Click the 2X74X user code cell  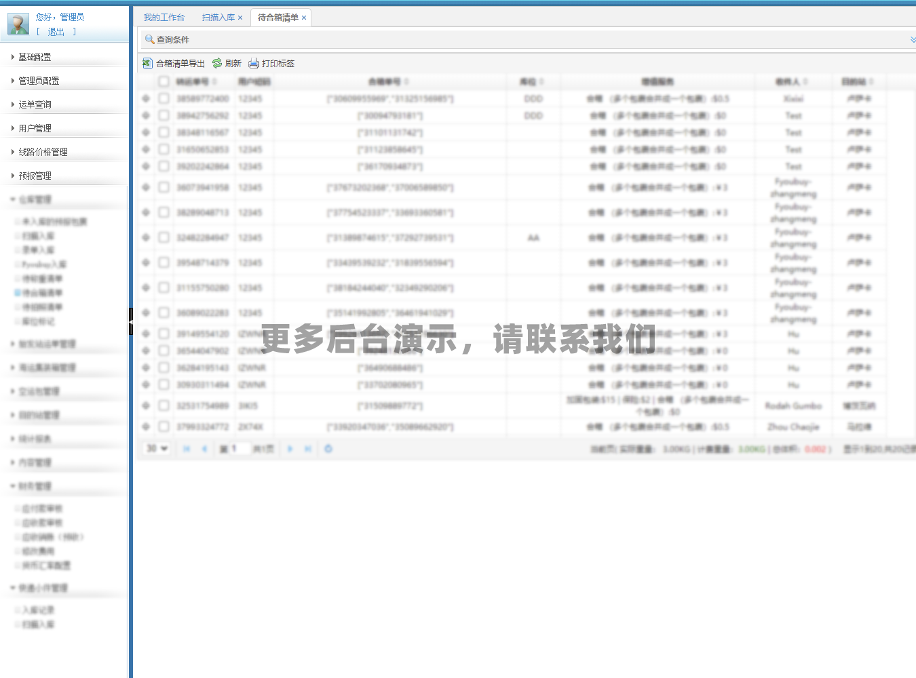(250, 427)
